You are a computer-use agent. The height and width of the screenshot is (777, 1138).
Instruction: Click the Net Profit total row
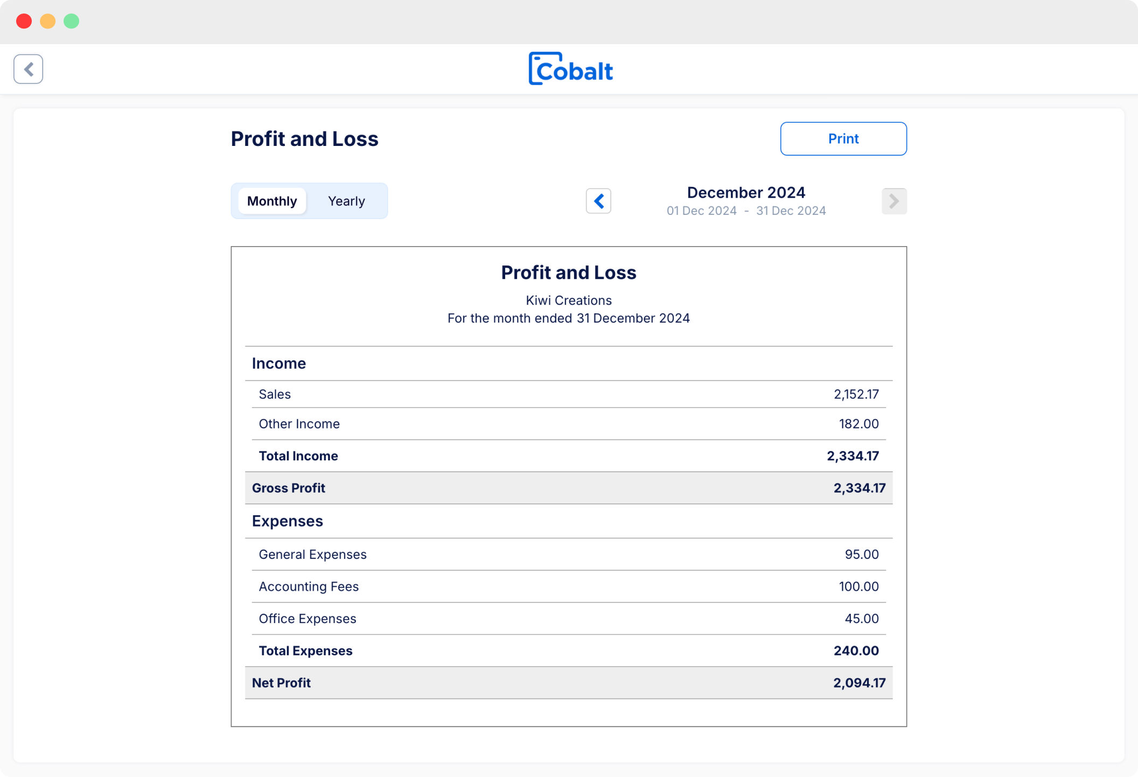(568, 683)
